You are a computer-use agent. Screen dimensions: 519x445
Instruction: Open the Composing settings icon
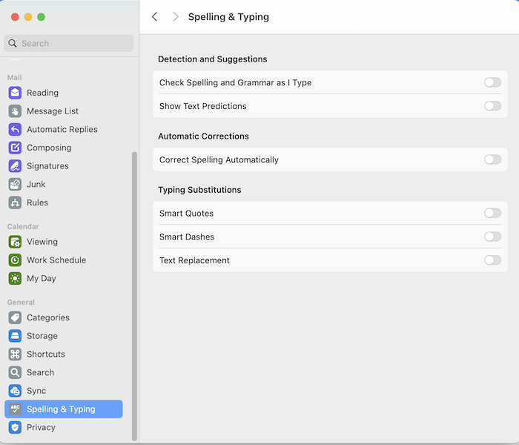coord(15,148)
